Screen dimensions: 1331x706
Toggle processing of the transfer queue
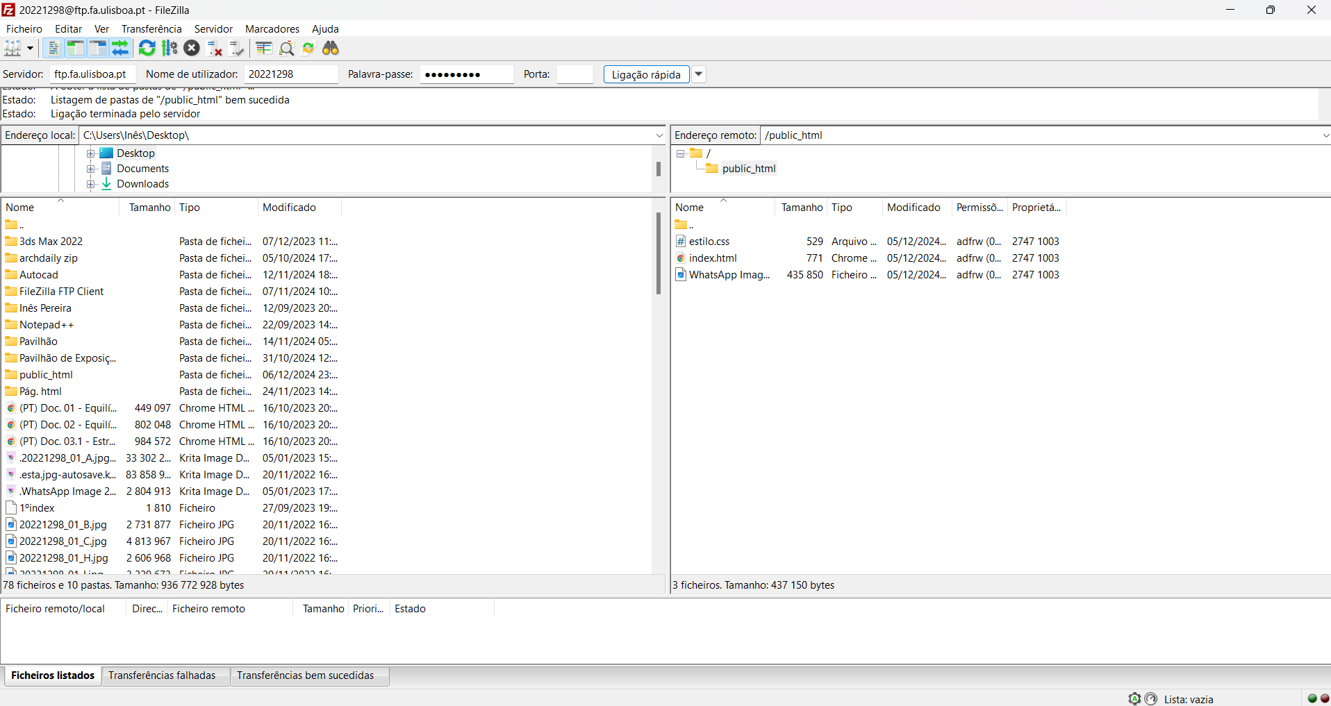[x=170, y=48]
